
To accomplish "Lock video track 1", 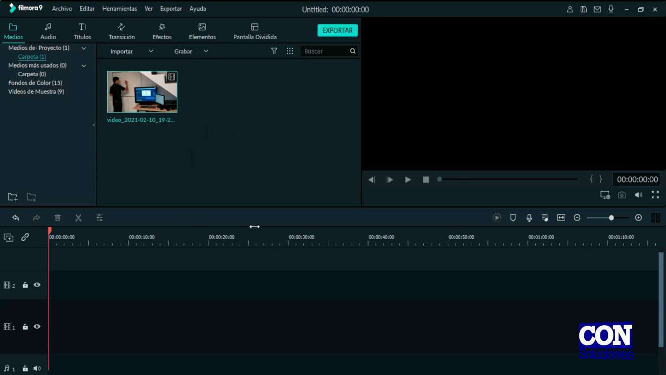I will click(x=25, y=327).
